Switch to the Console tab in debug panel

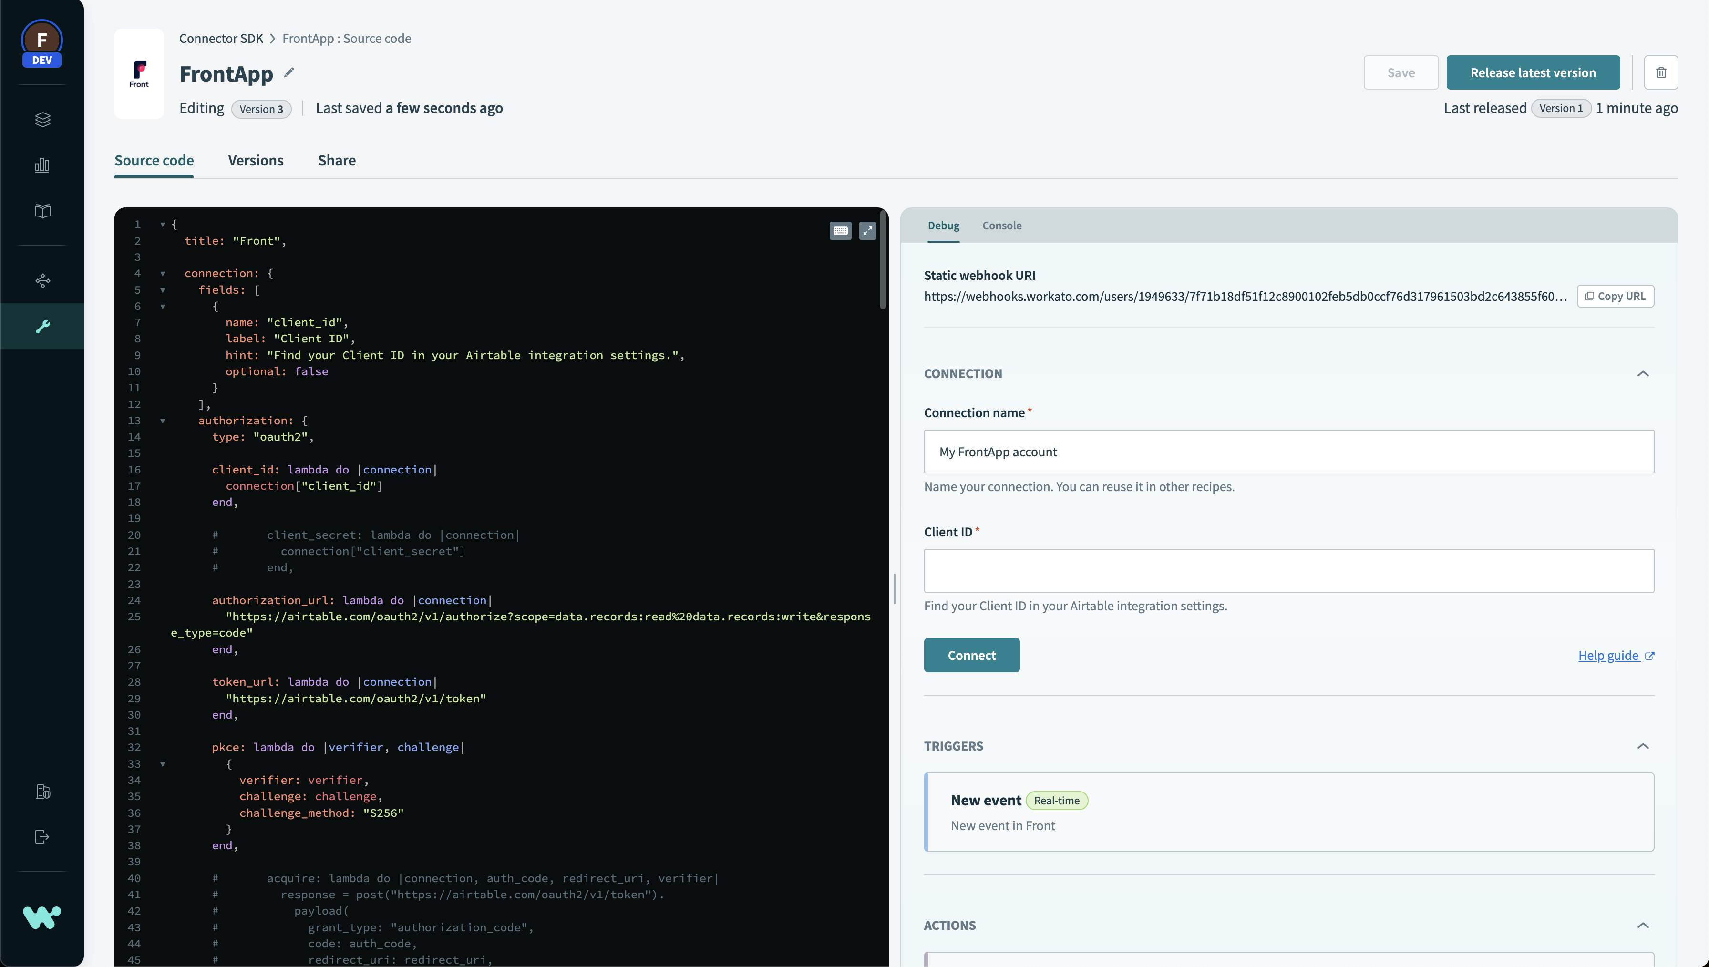[x=1001, y=226]
